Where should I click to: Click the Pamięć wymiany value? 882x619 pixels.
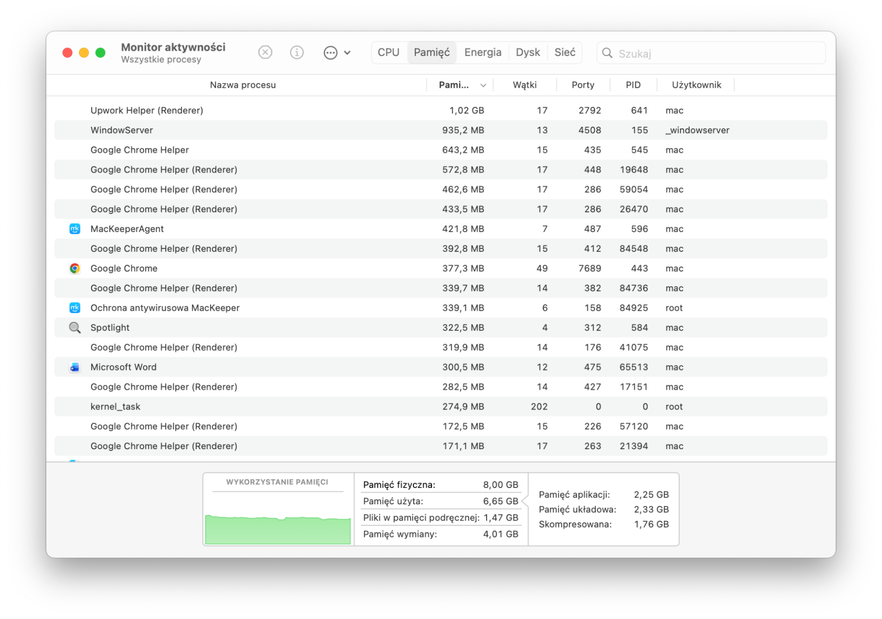coord(500,534)
